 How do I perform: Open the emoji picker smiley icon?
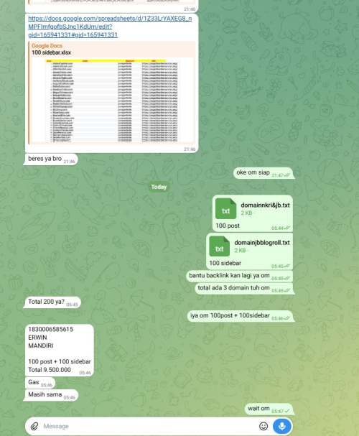click(264, 426)
